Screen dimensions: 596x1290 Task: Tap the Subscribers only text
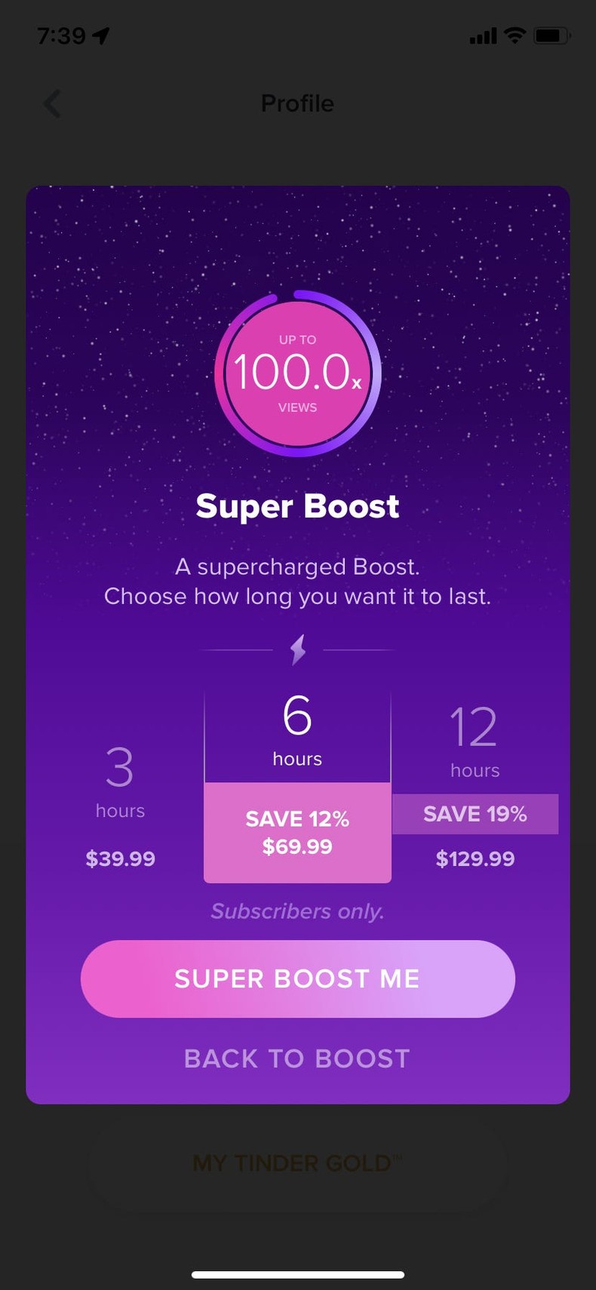click(x=297, y=911)
